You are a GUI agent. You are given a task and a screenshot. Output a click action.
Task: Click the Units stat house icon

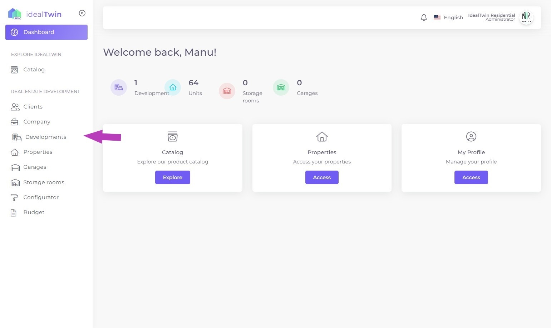click(173, 87)
